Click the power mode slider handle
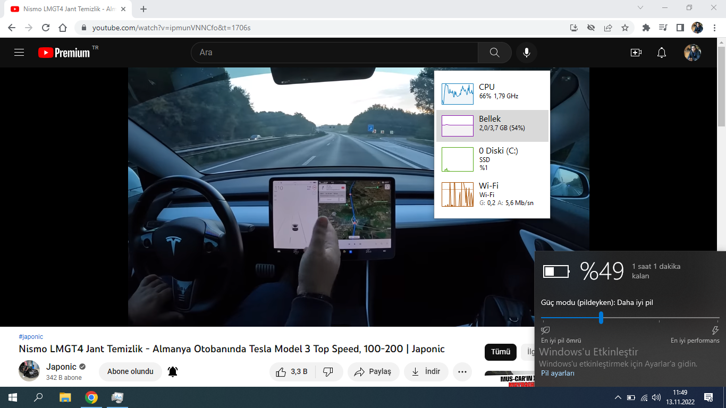This screenshot has height=408, width=726. pos(601,318)
